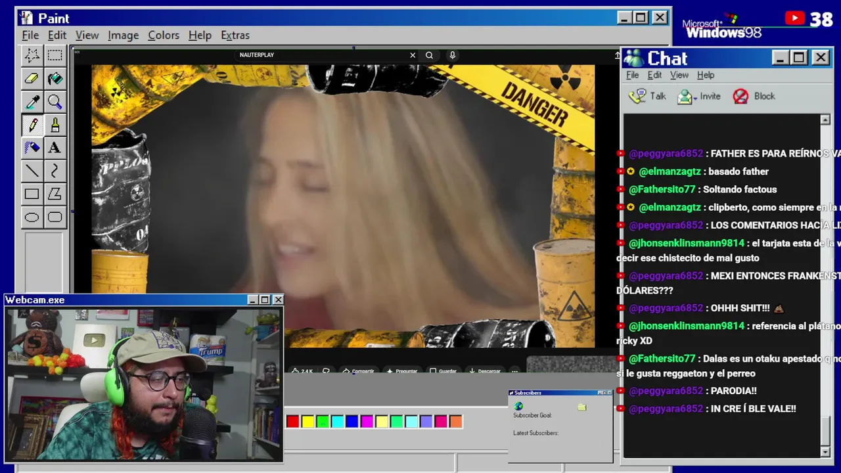Click 'Latest Subscribers:' label in Subscribers window
841x473 pixels.
tap(535, 433)
